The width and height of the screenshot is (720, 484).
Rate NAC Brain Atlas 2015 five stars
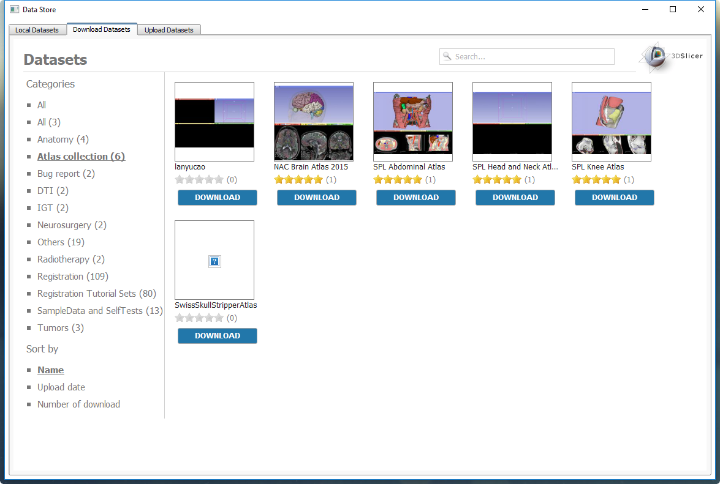point(318,180)
